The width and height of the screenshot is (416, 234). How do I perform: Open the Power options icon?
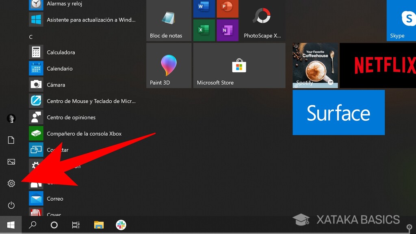[11, 205]
